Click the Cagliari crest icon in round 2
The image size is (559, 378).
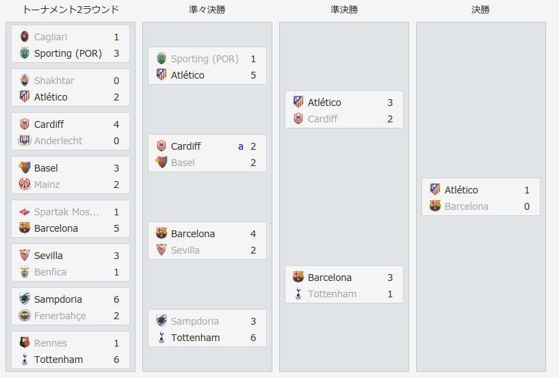[24, 37]
